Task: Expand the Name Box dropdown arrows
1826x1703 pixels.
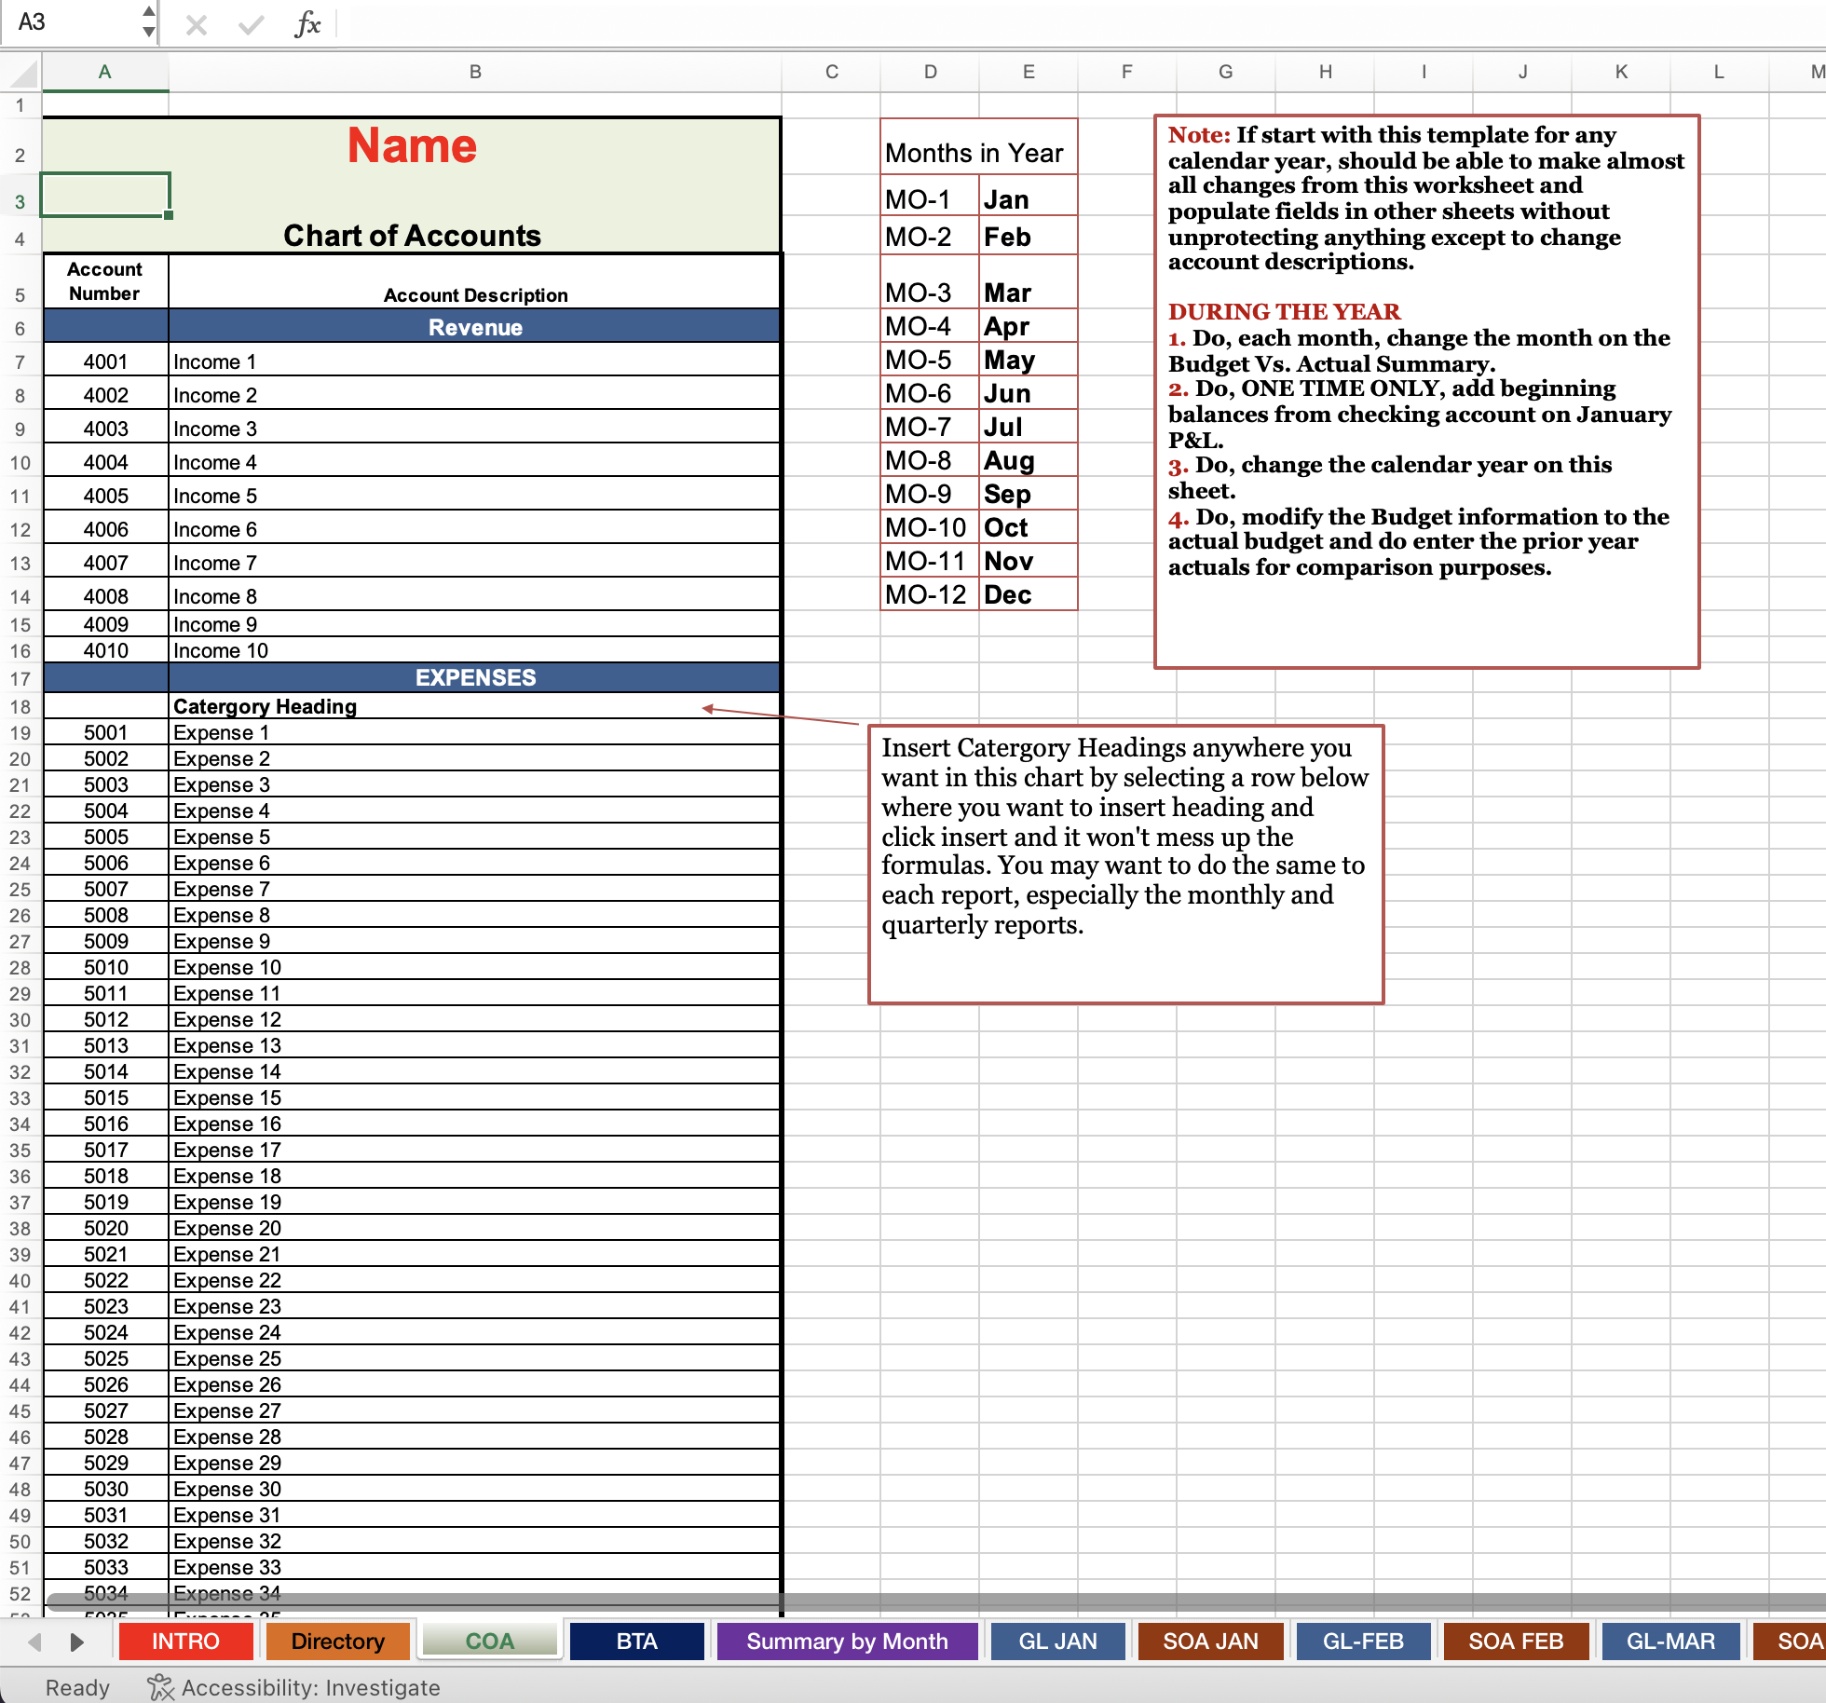Action: [149, 22]
